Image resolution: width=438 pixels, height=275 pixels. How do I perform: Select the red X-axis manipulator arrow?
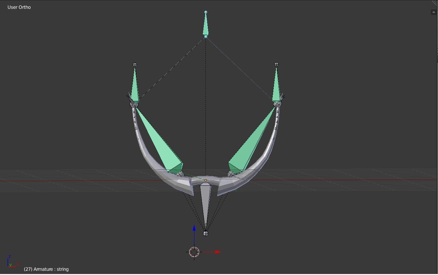pos(217,252)
